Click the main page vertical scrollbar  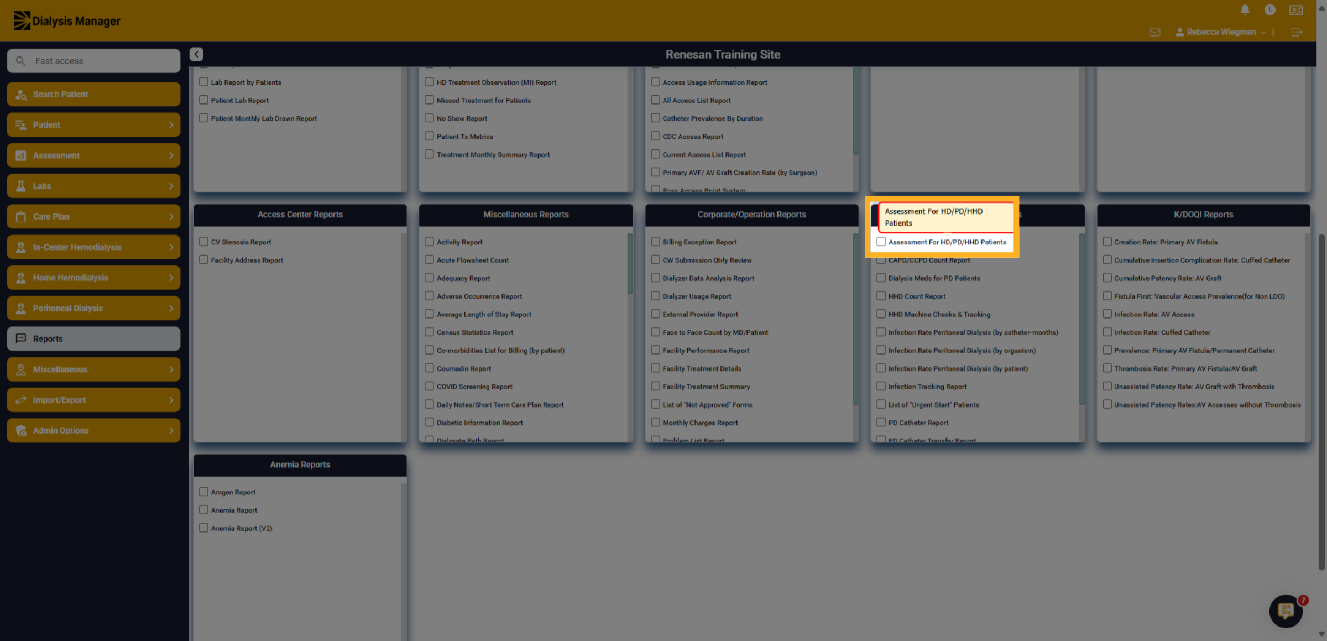tap(1321, 401)
